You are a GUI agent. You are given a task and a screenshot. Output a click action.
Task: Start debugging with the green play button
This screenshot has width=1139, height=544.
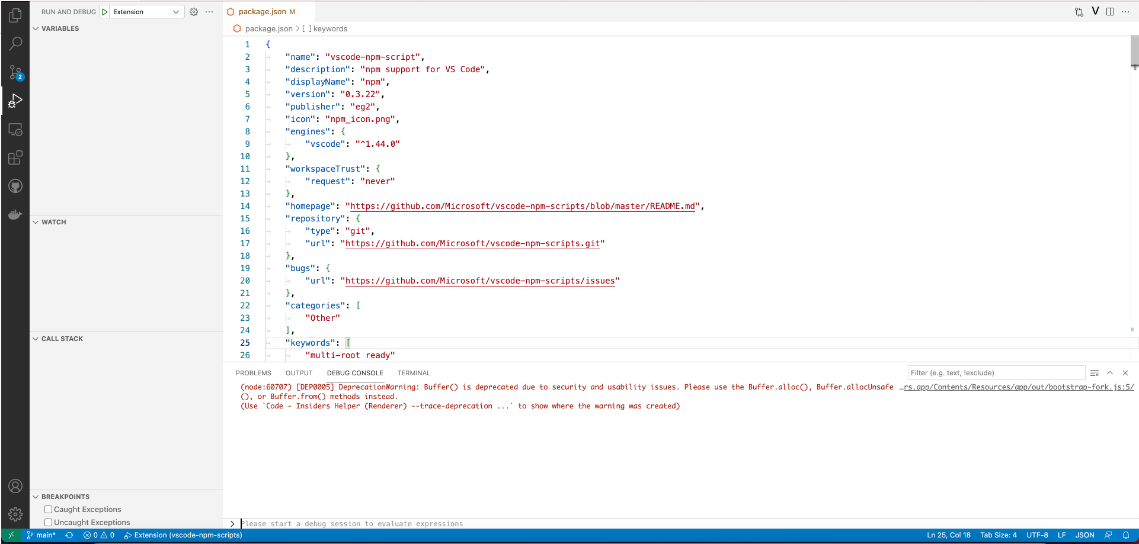[104, 11]
